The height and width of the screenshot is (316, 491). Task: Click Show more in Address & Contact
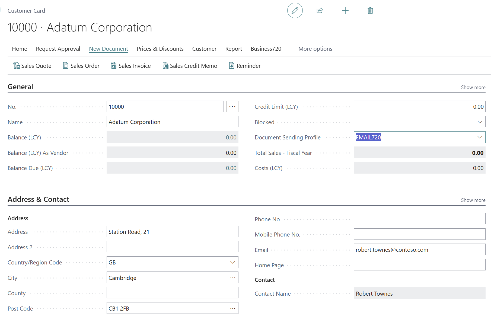pos(473,200)
